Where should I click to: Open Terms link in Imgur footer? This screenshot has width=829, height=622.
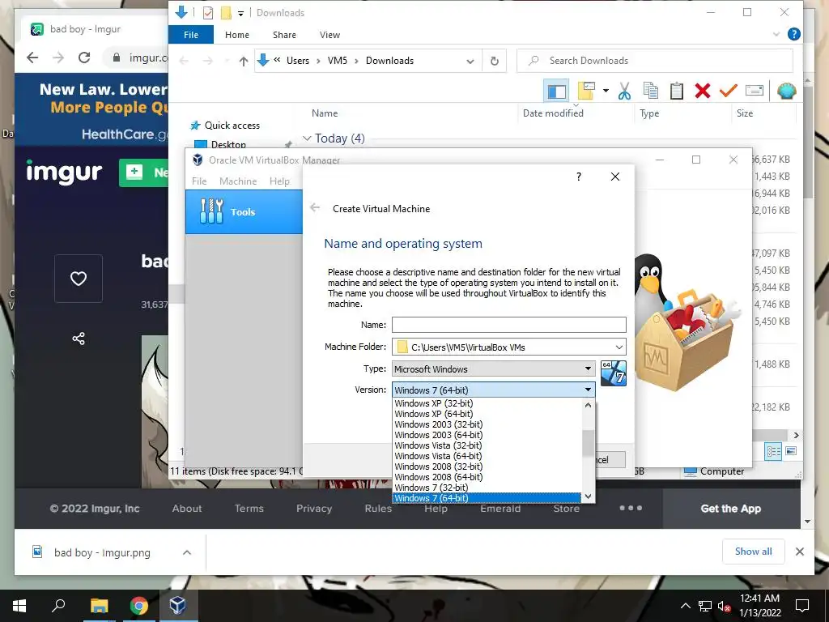(x=249, y=509)
